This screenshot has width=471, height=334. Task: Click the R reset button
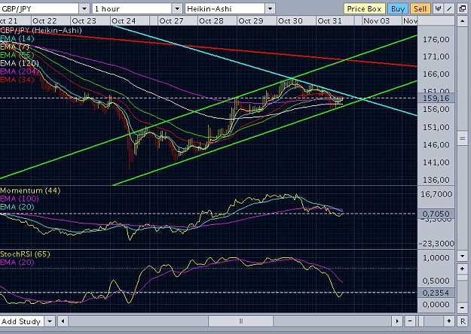click(463, 321)
